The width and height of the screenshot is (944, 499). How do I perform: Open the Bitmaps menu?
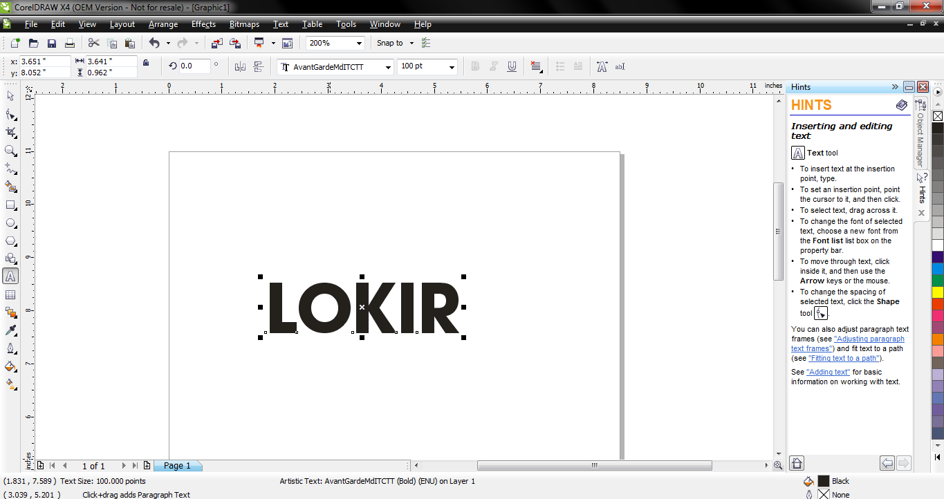click(x=243, y=24)
